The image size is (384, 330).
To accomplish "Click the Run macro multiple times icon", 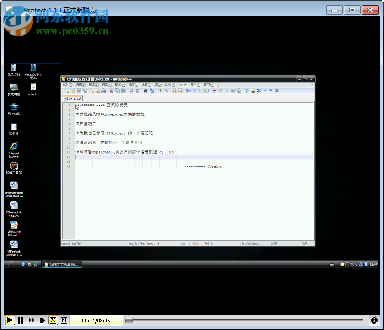I will pyautogui.click(x=232, y=91).
